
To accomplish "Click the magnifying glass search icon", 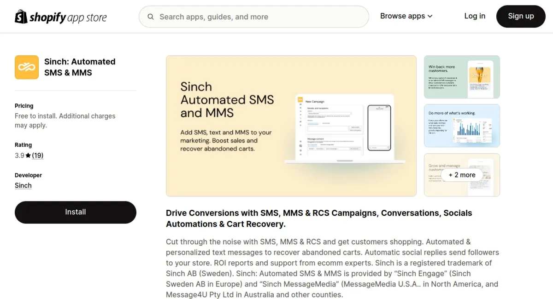I will tap(151, 17).
